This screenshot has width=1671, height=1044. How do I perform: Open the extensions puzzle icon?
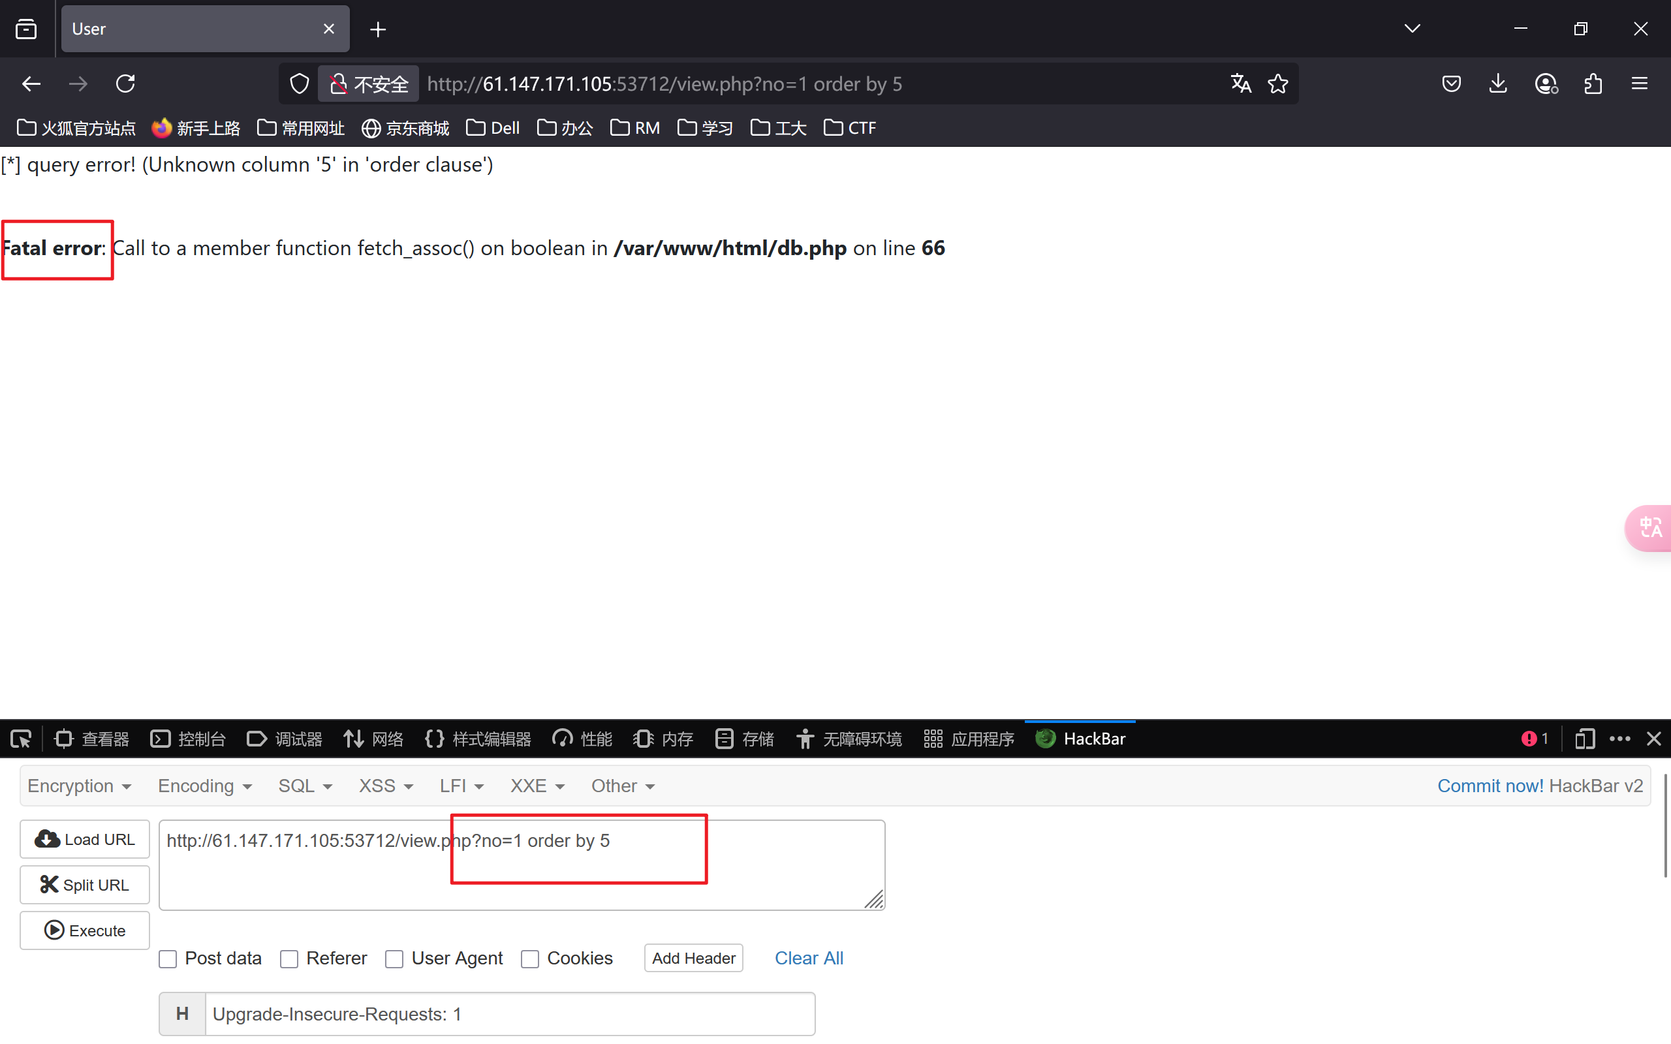1592,84
